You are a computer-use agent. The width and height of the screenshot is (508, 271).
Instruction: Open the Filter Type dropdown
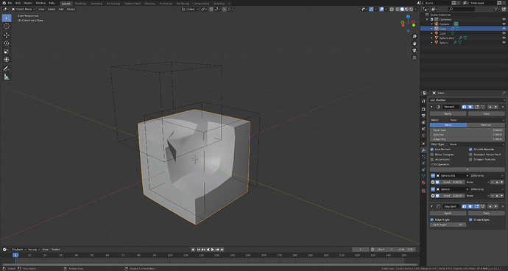coord(476,144)
